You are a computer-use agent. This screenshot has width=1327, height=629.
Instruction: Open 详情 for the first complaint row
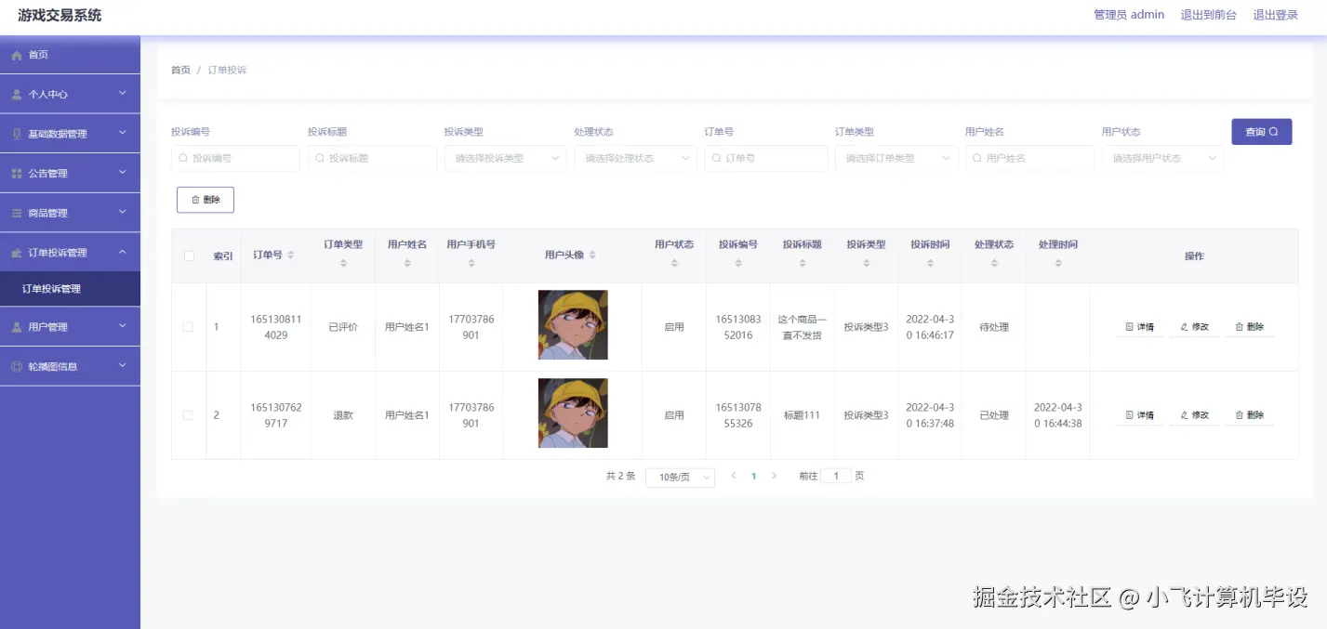click(x=1138, y=326)
